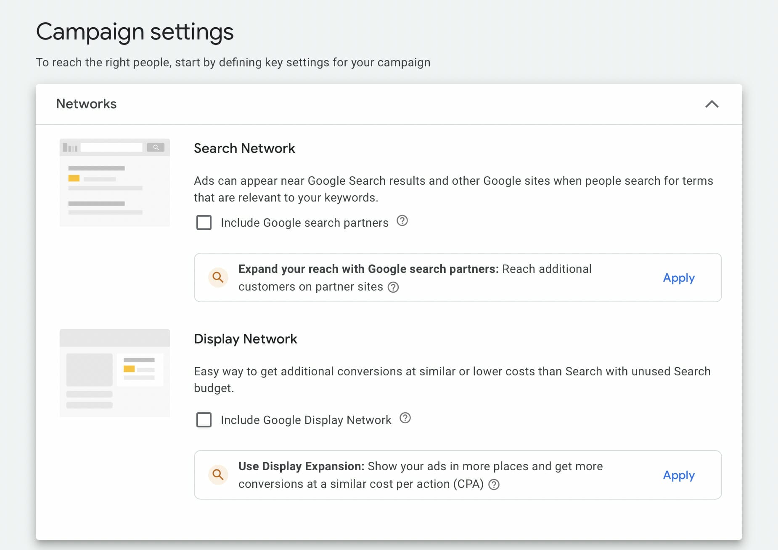Apply the Use Display Expansion recommendation
The image size is (778, 550).
(x=678, y=475)
